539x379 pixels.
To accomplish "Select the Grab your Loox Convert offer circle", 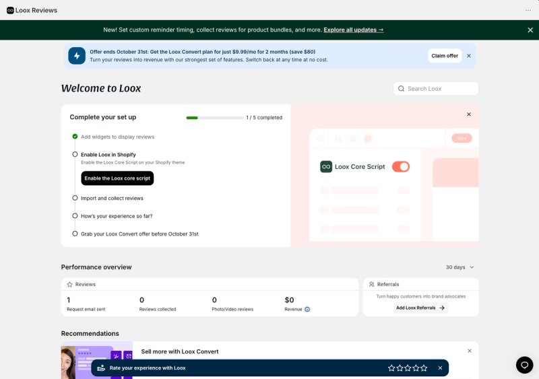I will point(75,234).
